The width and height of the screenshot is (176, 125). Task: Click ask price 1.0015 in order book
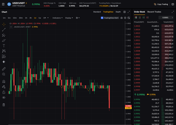pos(137,26)
